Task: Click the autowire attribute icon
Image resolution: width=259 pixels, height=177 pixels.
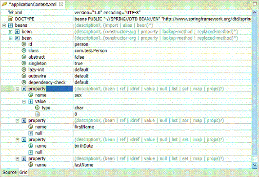Action: pyautogui.click(x=24, y=76)
